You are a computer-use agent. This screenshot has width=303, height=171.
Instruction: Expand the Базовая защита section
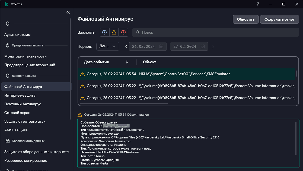24,76
